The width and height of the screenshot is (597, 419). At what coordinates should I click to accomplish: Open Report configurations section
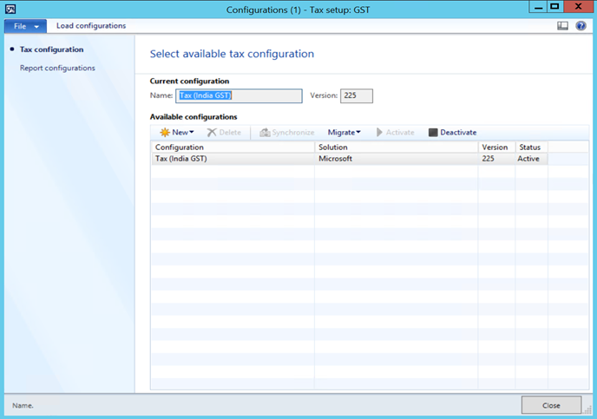tap(57, 69)
